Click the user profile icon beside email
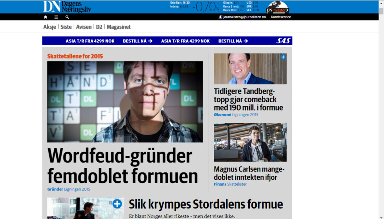The width and height of the screenshot is (384, 219). (x=220, y=17)
